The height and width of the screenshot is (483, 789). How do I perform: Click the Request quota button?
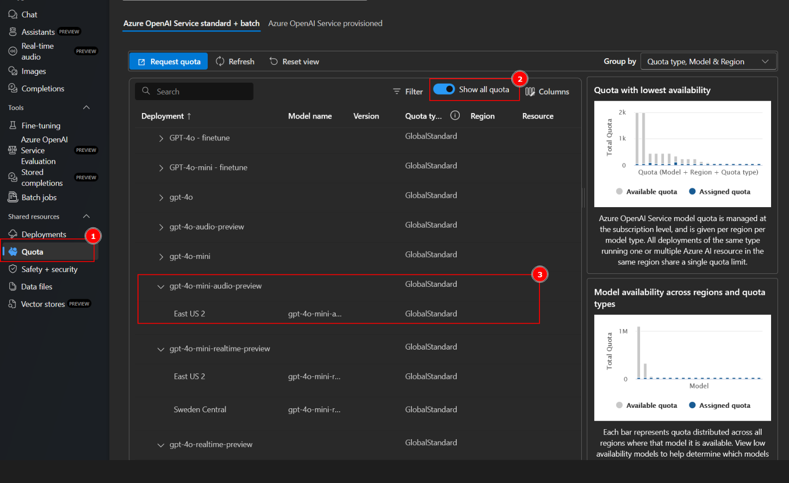click(x=169, y=61)
